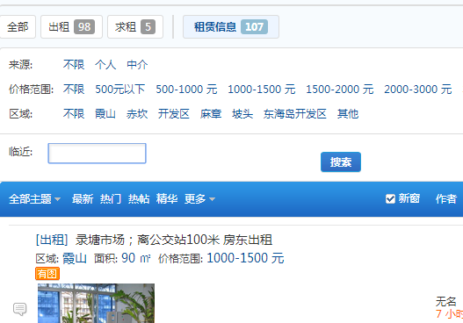This screenshot has width=463, height=323.
Task: Choose the 霞山 area filter option
Action: click(x=105, y=114)
